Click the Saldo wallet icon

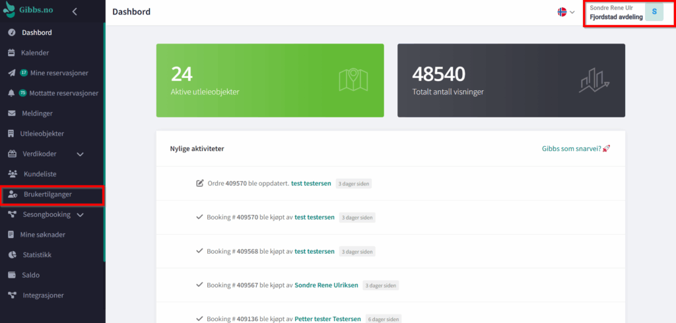pos(11,275)
